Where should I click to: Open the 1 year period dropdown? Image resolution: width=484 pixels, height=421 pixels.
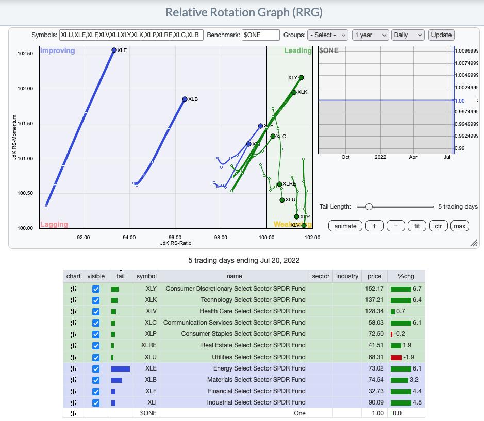tap(370, 35)
